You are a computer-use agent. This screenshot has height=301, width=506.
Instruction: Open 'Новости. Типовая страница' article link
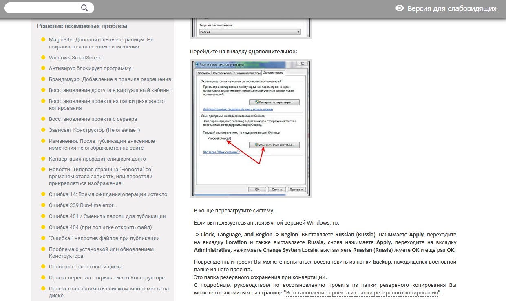pyautogui.click(x=101, y=177)
